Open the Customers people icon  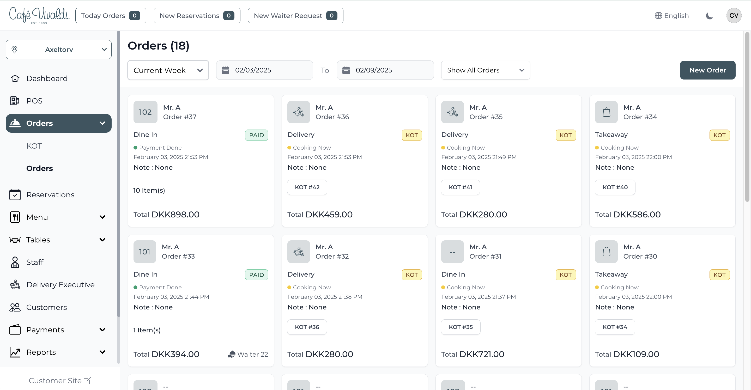(x=15, y=307)
